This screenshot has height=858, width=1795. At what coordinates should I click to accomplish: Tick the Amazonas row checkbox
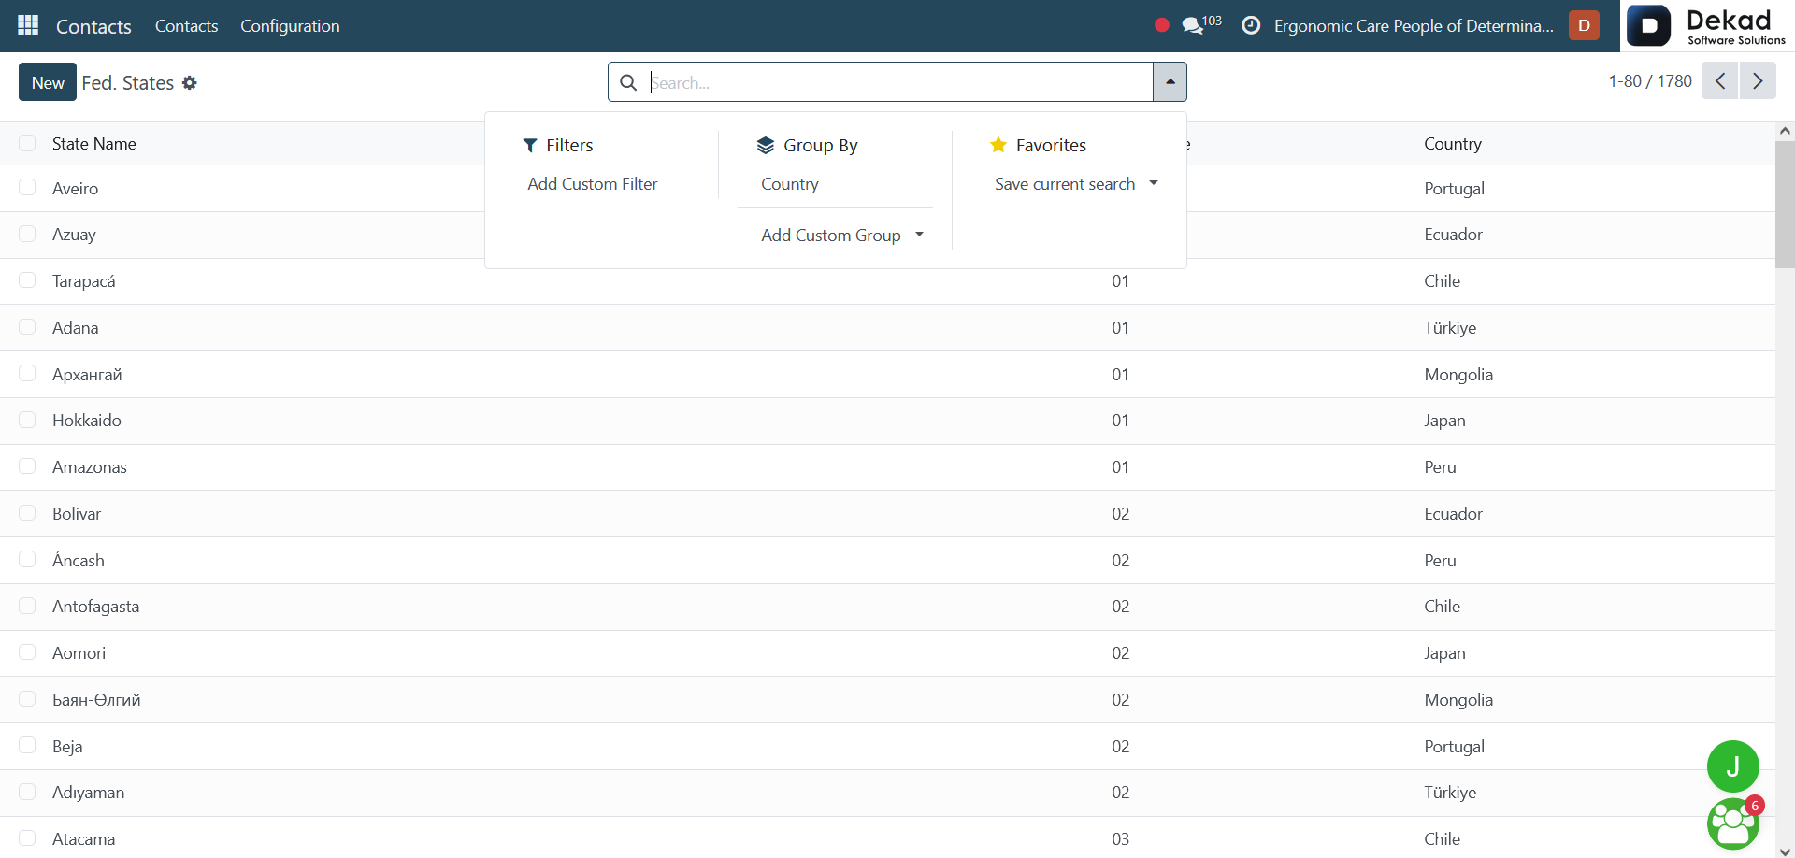(x=27, y=466)
